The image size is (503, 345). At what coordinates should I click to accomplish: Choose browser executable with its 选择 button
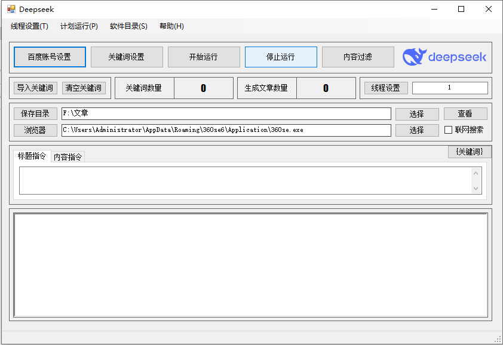tap(417, 130)
